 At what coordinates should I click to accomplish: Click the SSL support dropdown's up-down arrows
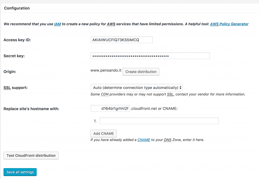(x=181, y=88)
